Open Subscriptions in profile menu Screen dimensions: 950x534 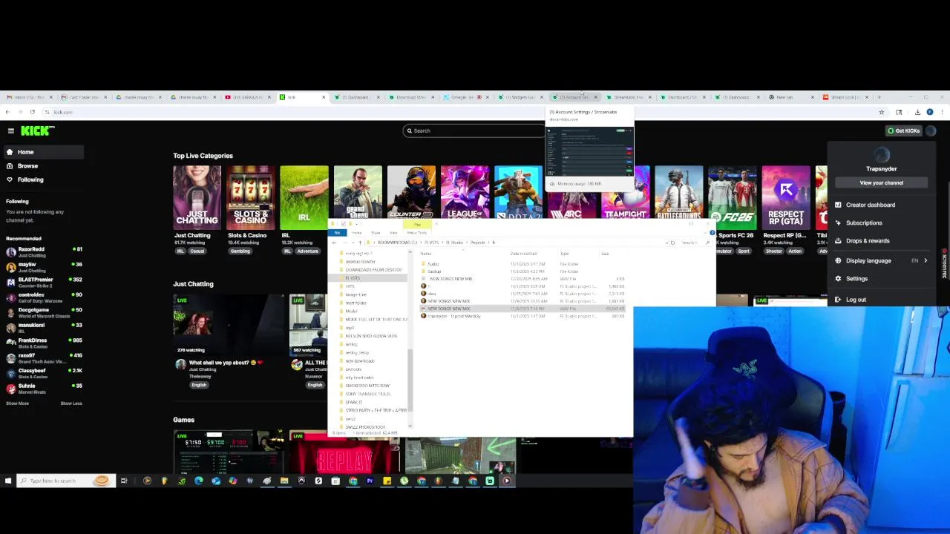(881, 222)
